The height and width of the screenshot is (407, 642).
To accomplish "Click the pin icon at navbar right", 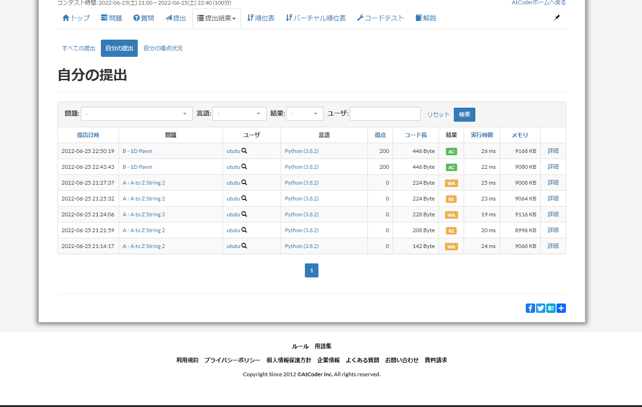I will (557, 17).
